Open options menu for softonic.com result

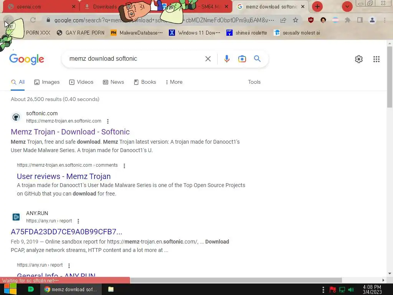[108, 121]
